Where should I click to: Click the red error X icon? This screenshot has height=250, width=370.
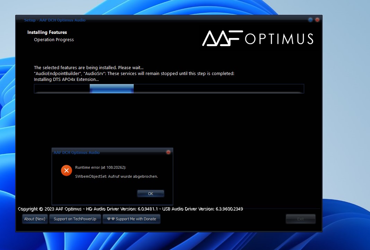pyautogui.click(x=67, y=170)
